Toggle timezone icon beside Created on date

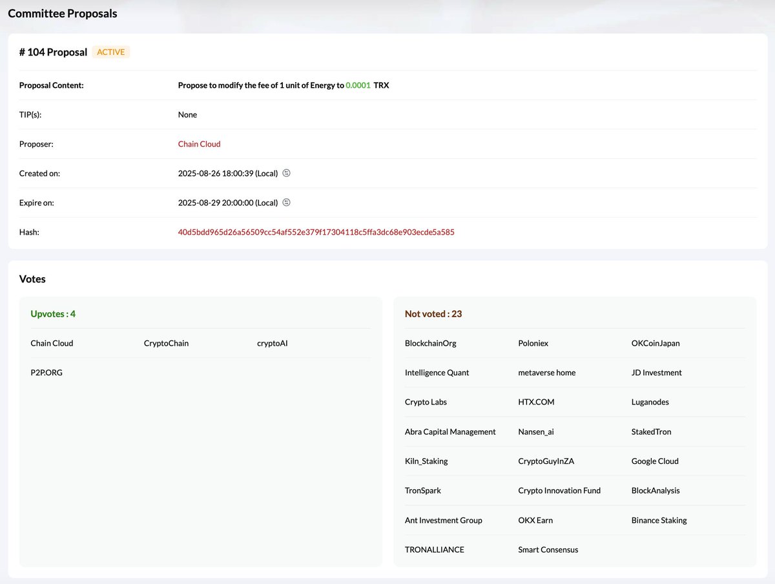click(287, 173)
